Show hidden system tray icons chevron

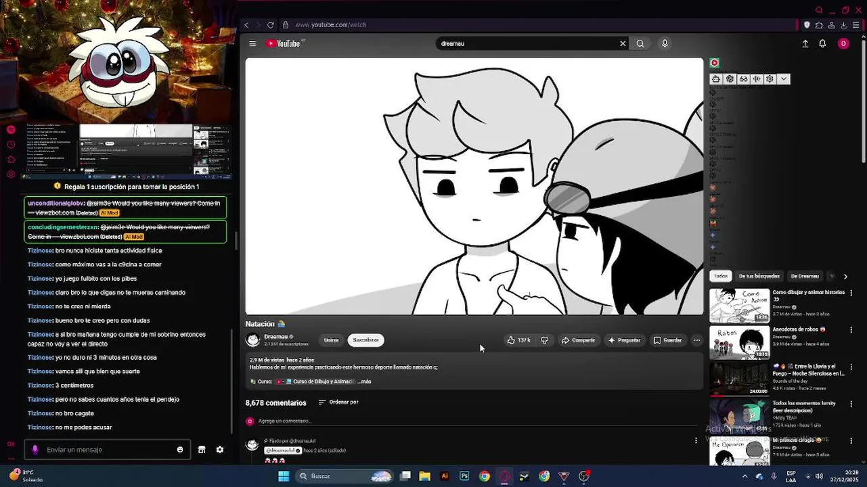(745, 476)
